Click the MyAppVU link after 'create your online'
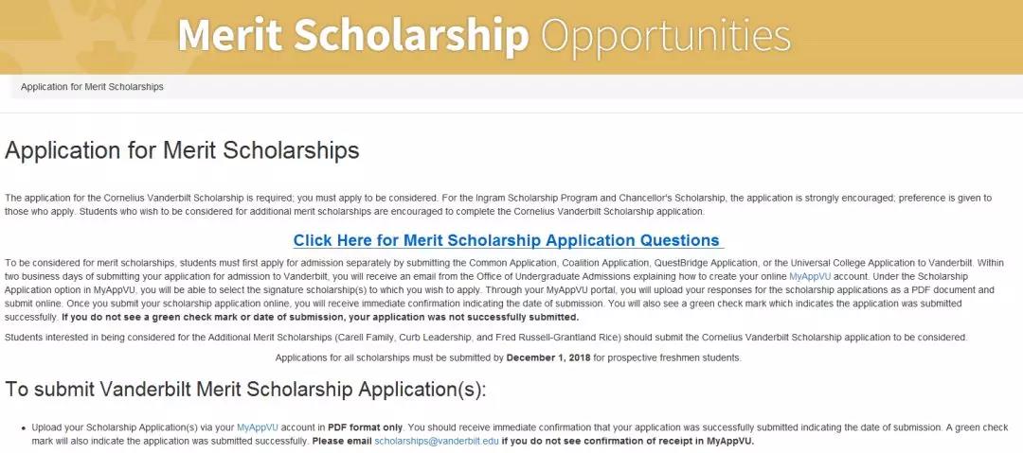This screenshot has height=453, width=1023. 810,276
